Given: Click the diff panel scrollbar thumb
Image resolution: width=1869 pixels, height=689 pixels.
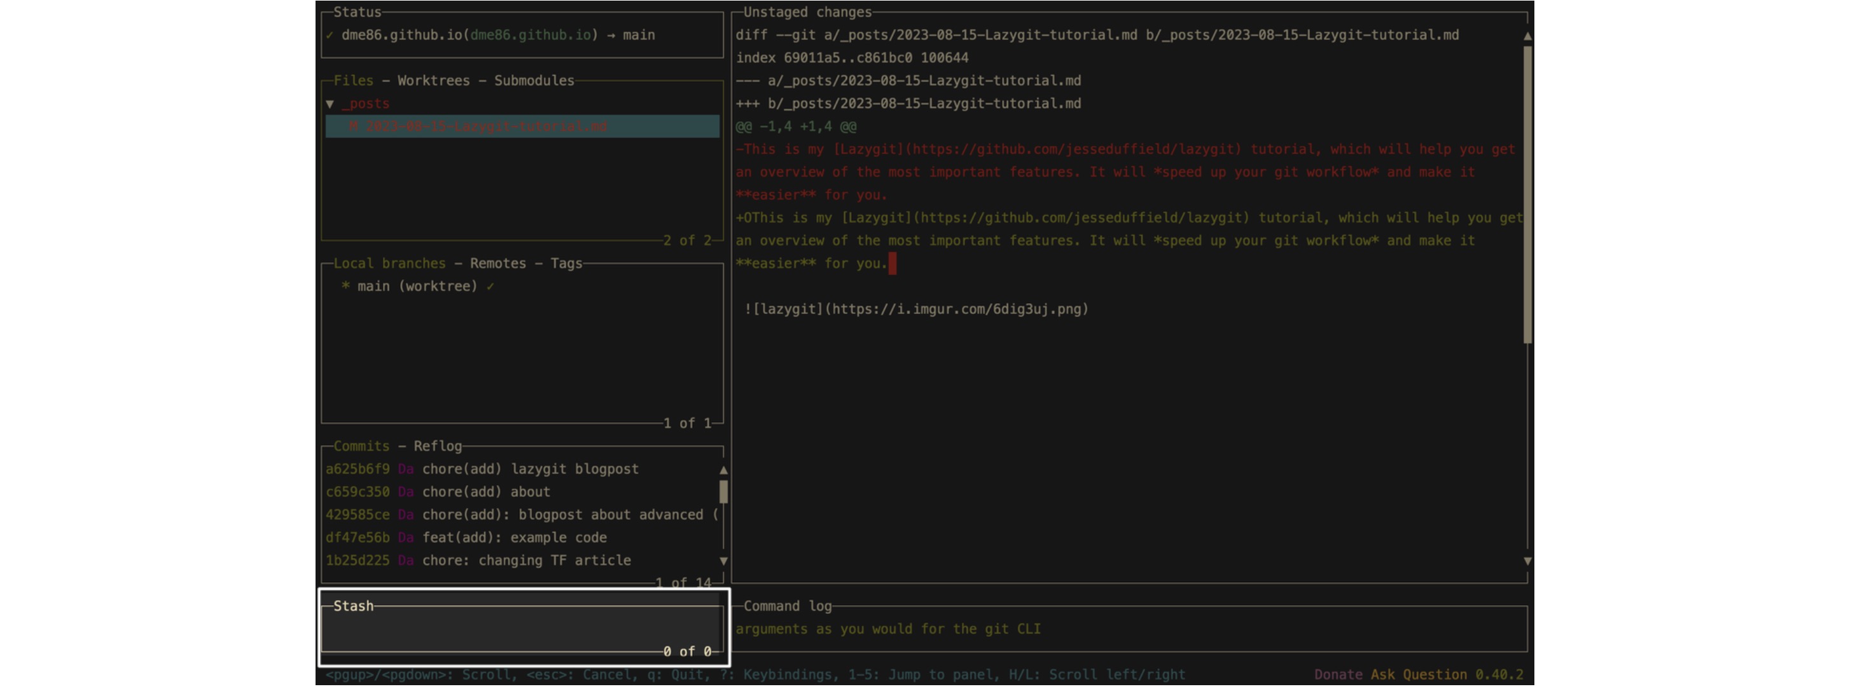Looking at the screenshot, I should [1527, 194].
